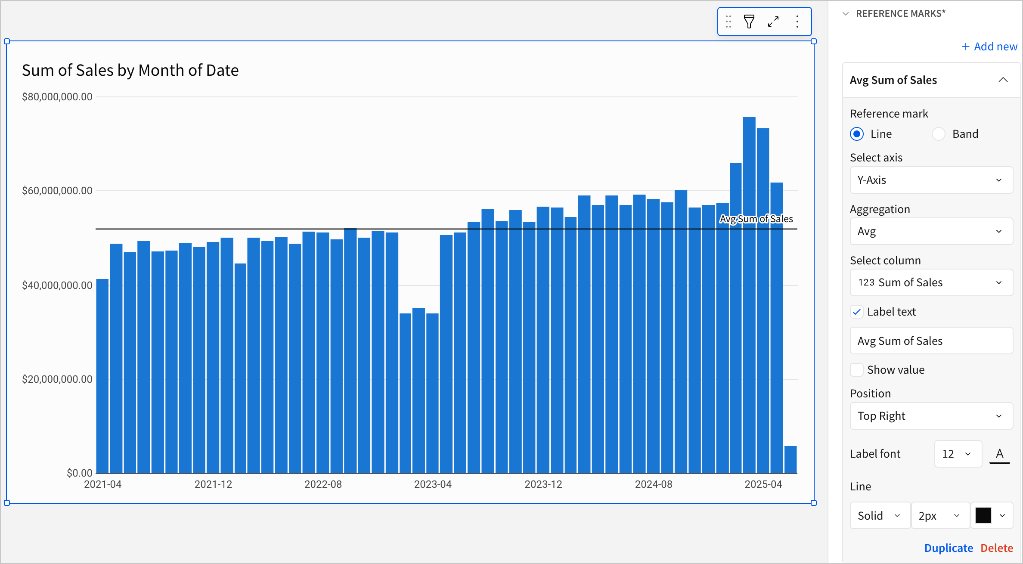
Task: Open the Top Right position dropdown
Action: (931, 416)
